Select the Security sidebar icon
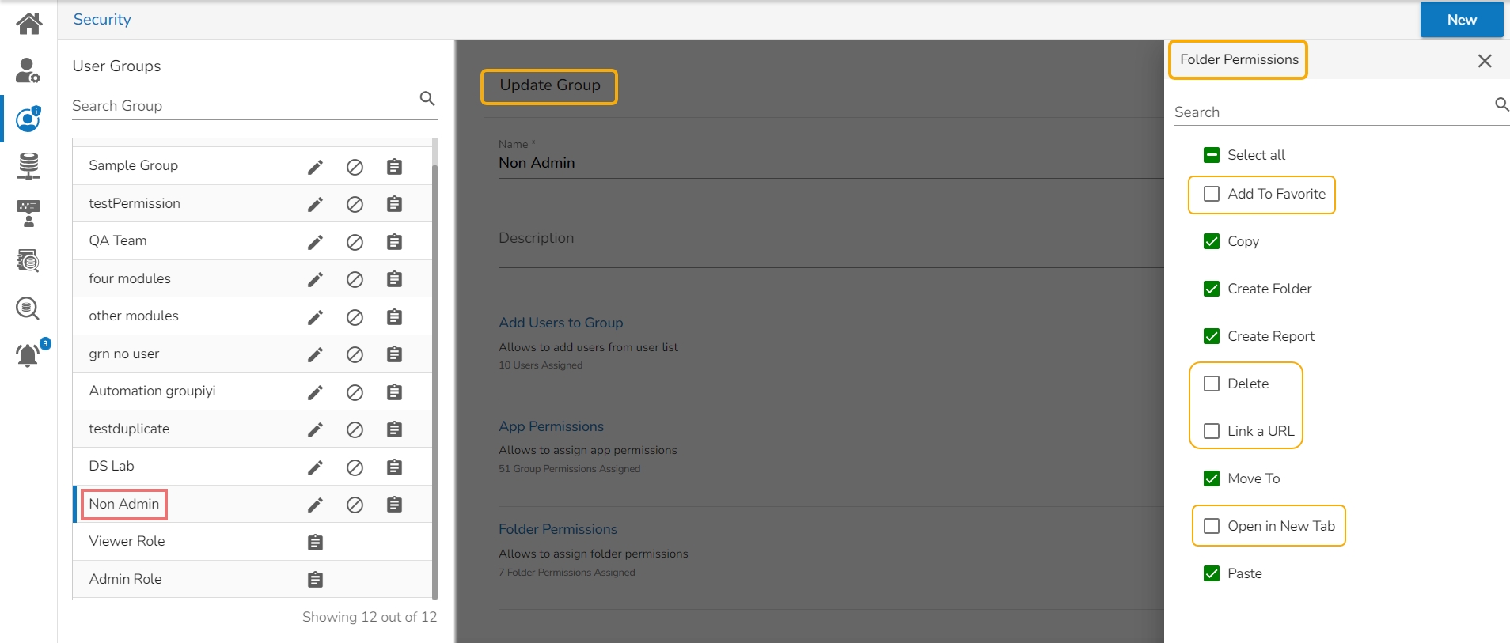 coord(28,119)
